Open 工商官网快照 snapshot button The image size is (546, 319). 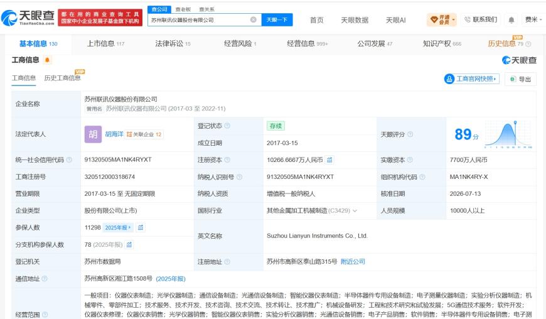click(471, 78)
